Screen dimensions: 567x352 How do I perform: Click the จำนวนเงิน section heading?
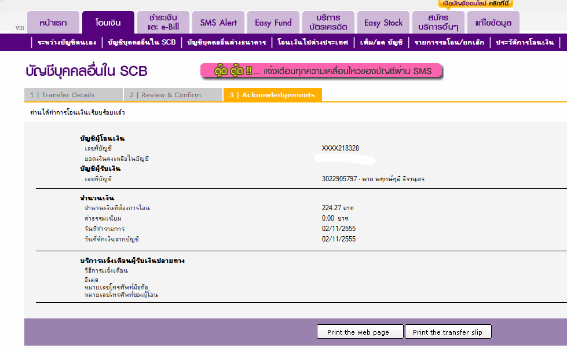click(97, 198)
